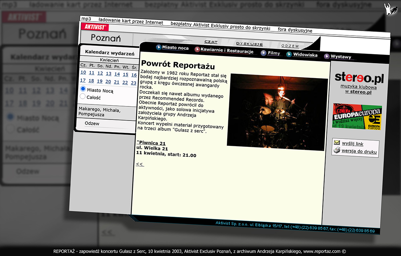
Task: Click the red AKTIVIST logo in front window
Action: point(96,27)
